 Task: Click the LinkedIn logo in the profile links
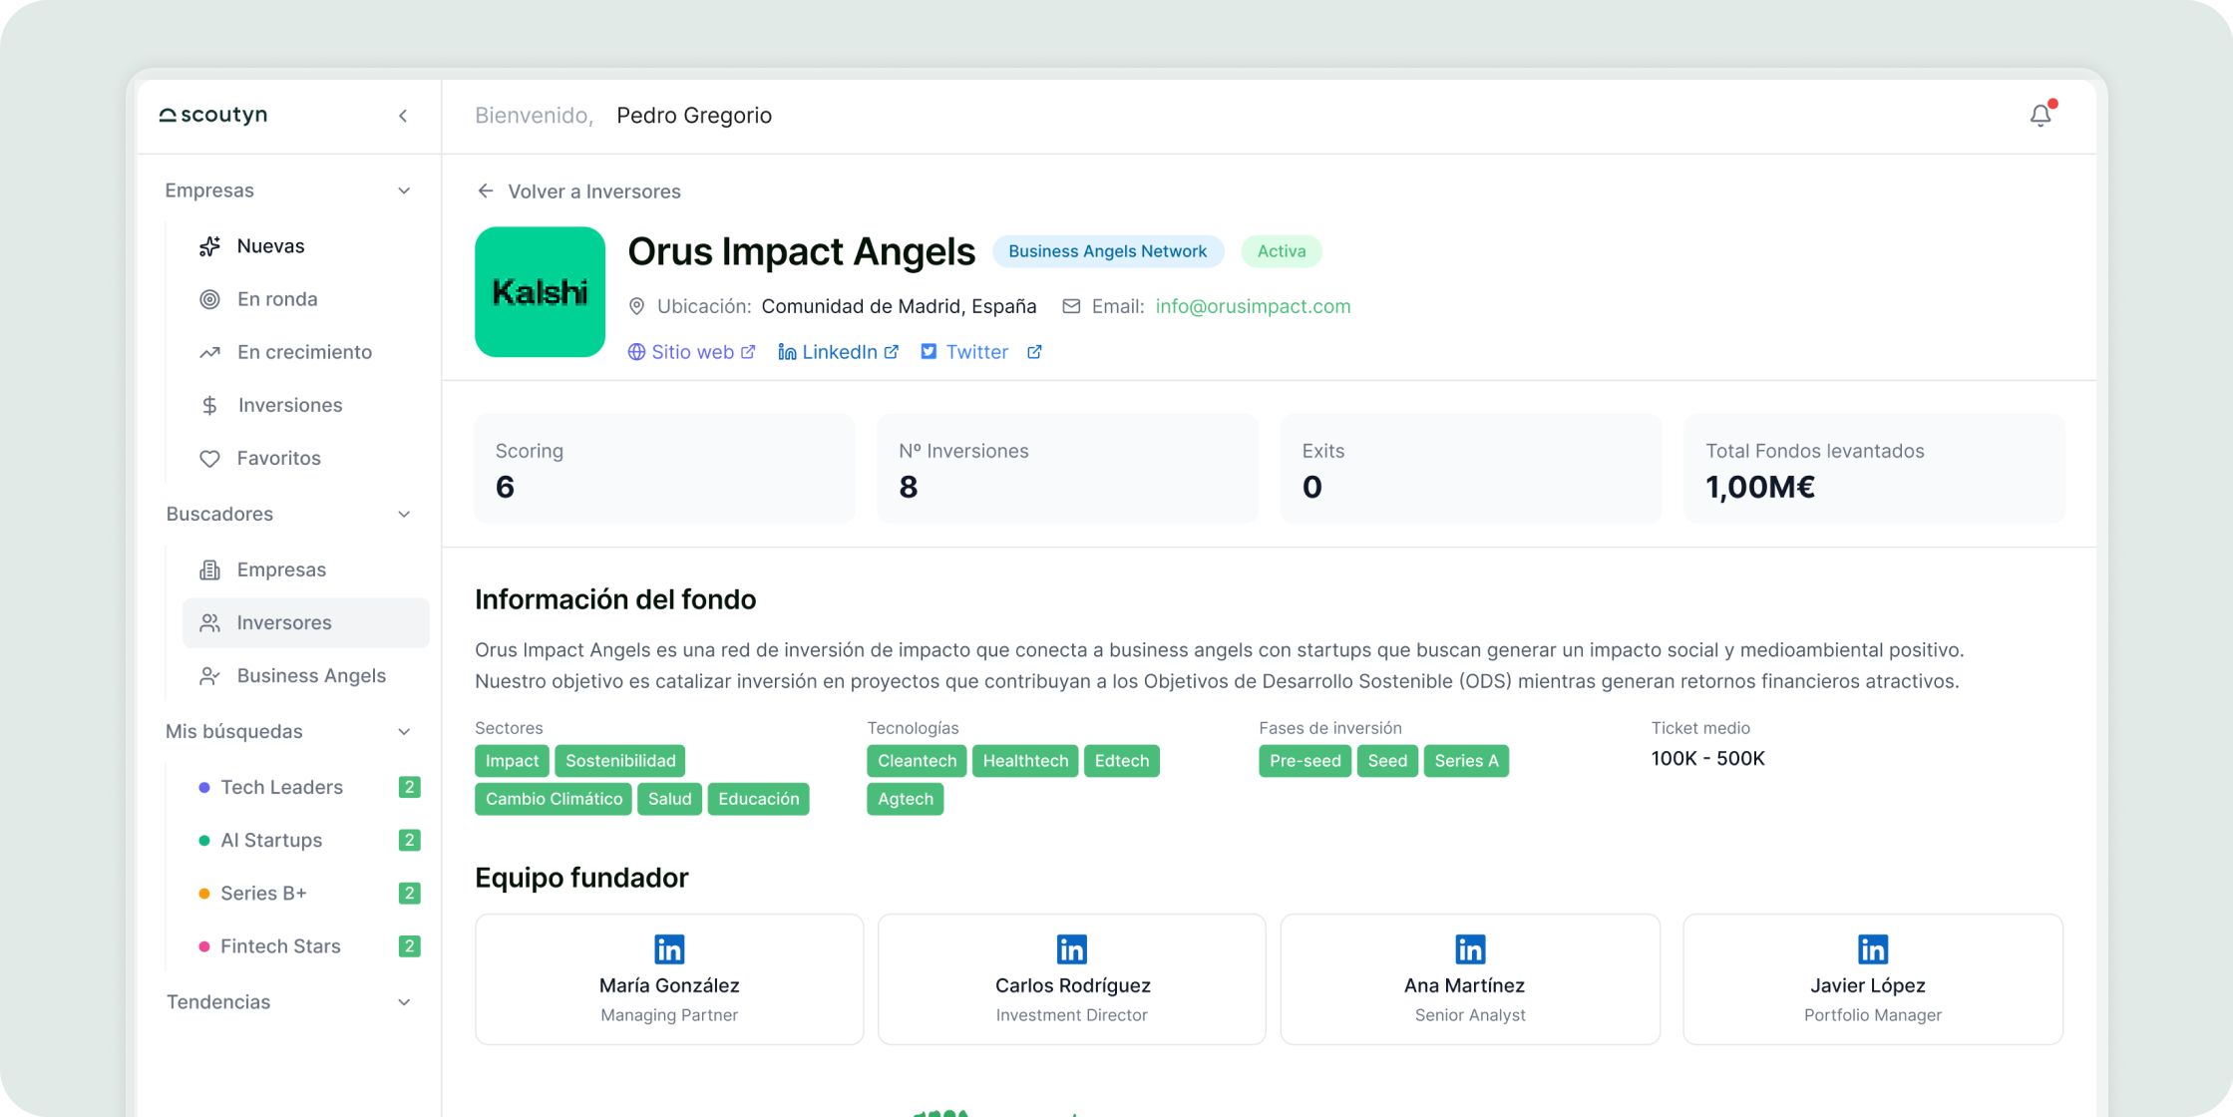[x=787, y=352]
